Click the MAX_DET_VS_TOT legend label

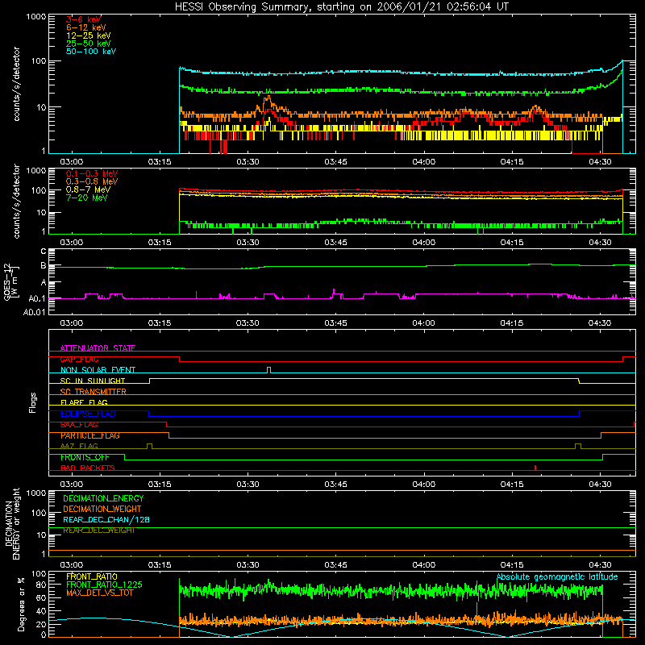click(100, 593)
